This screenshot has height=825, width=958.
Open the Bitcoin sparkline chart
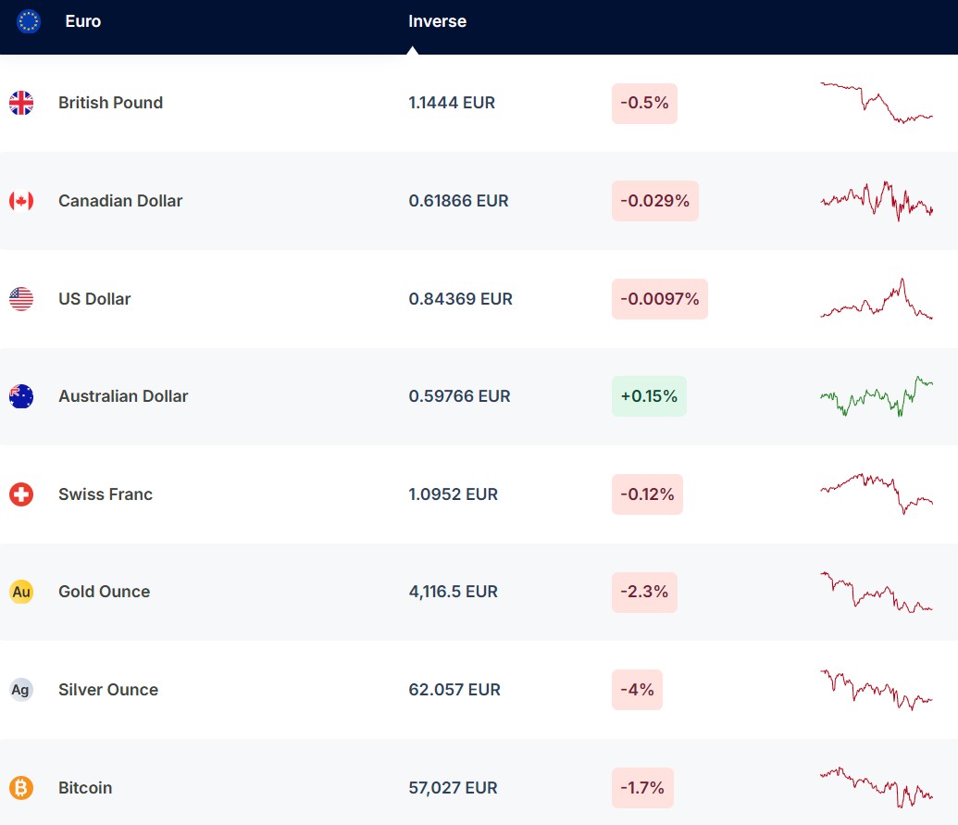876,787
